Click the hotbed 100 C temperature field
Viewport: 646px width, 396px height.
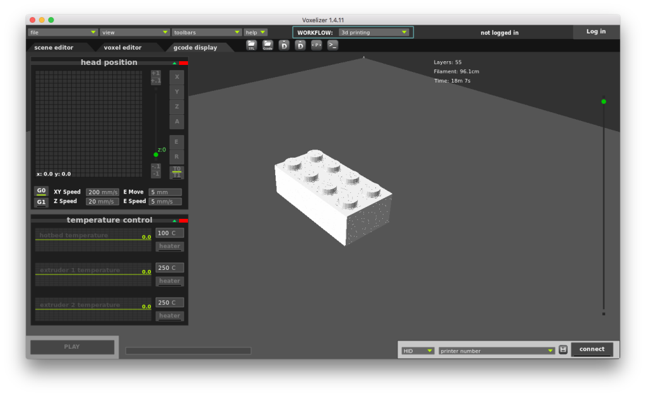pos(170,233)
